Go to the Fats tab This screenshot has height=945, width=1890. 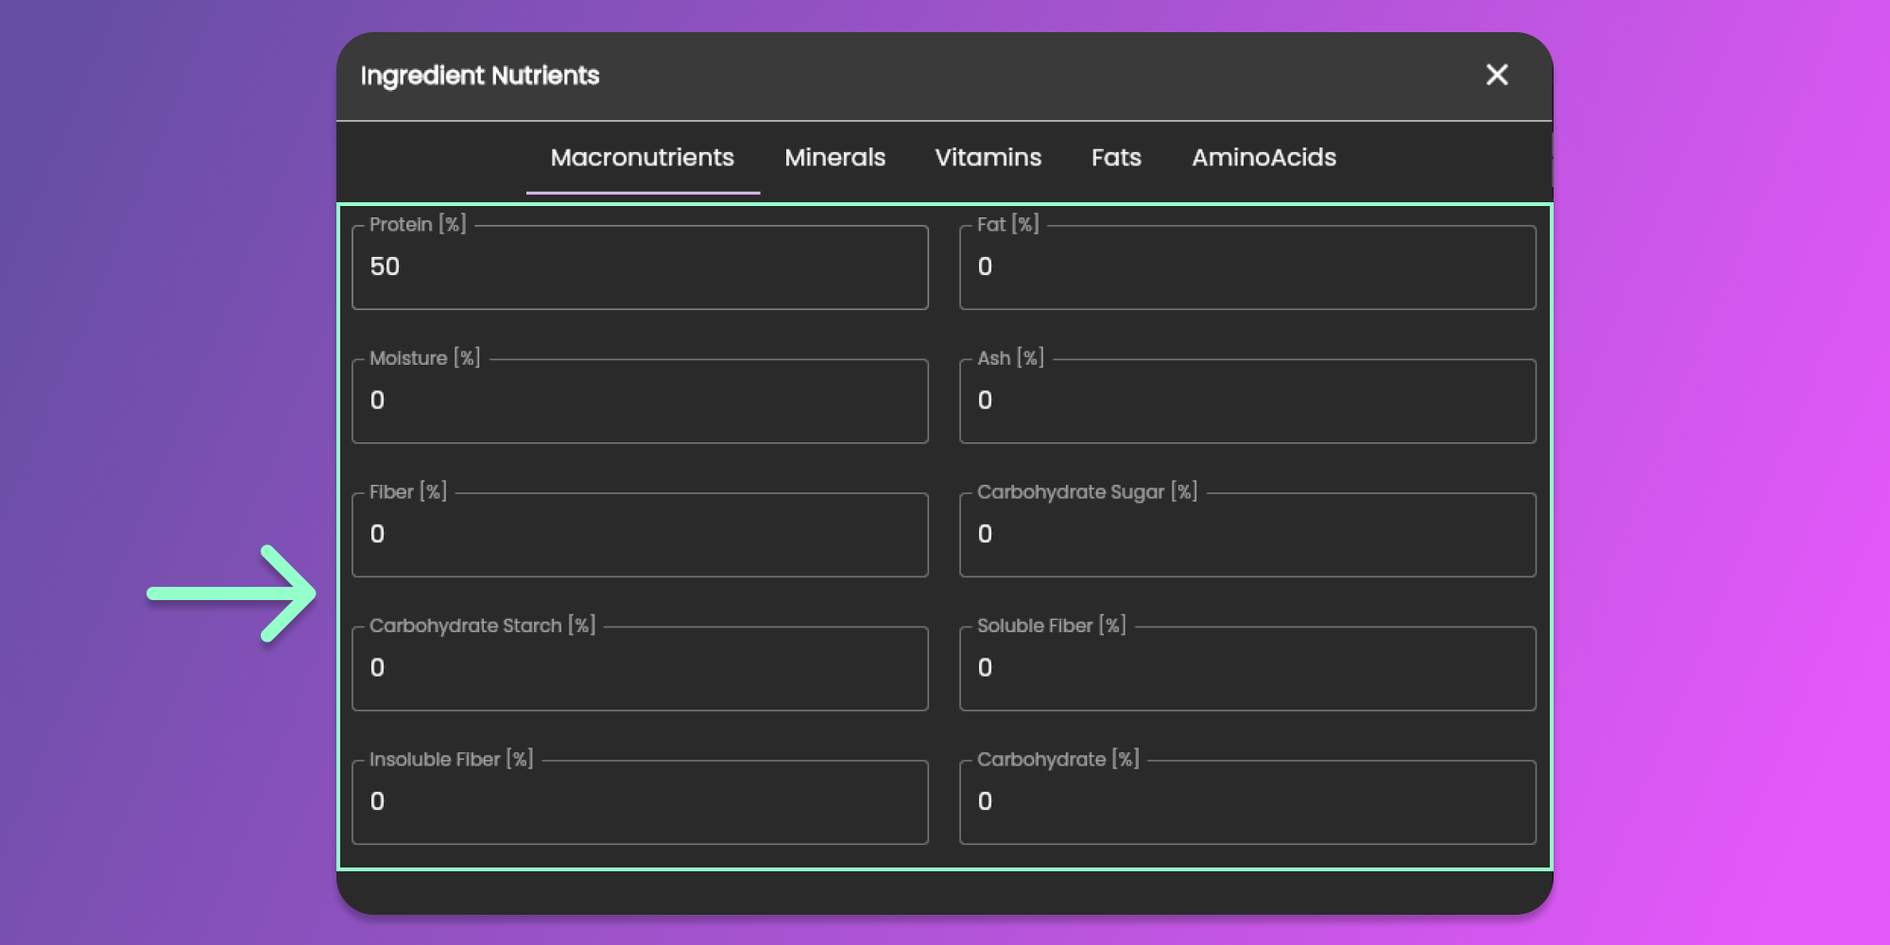[x=1116, y=158]
